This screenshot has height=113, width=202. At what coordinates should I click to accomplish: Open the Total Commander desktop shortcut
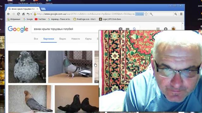tap(10, 2)
